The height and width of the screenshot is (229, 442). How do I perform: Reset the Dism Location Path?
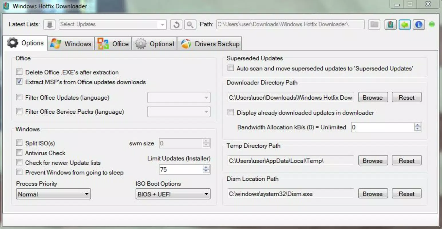(x=407, y=194)
